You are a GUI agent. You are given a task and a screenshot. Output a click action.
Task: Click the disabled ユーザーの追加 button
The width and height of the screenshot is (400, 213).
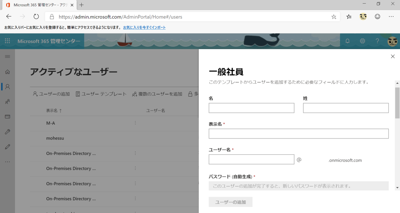coord(230,202)
